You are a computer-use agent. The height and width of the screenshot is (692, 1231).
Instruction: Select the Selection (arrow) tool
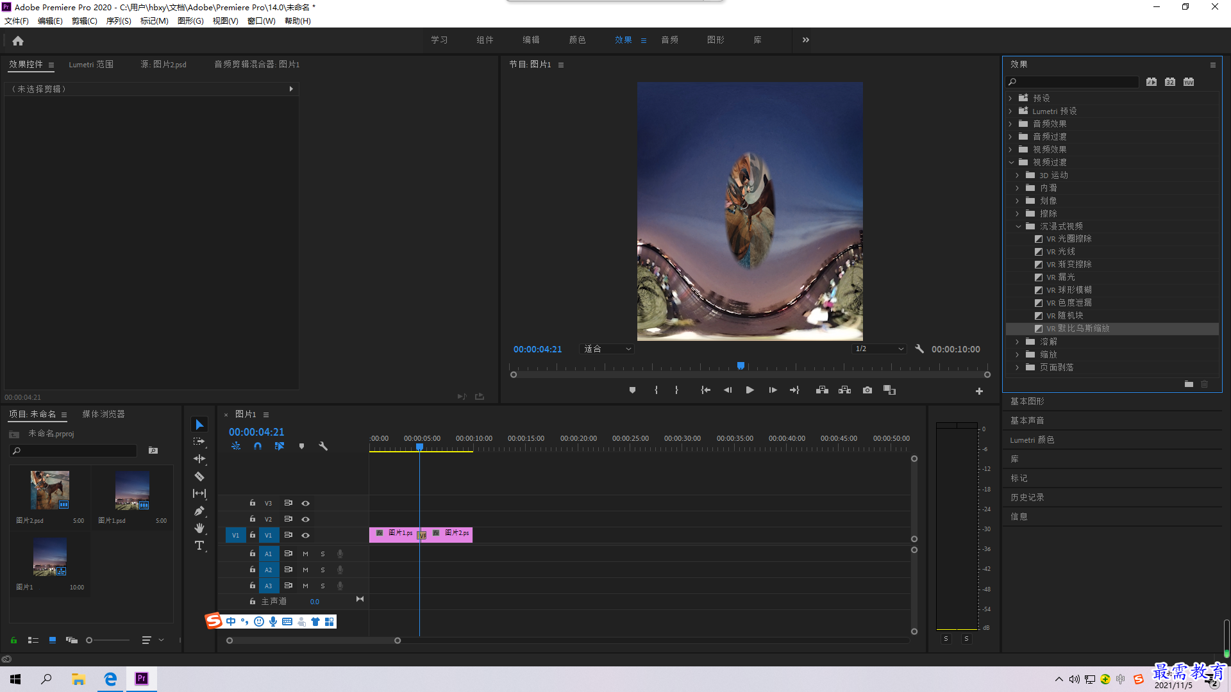pyautogui.click(x=199, y=425)
